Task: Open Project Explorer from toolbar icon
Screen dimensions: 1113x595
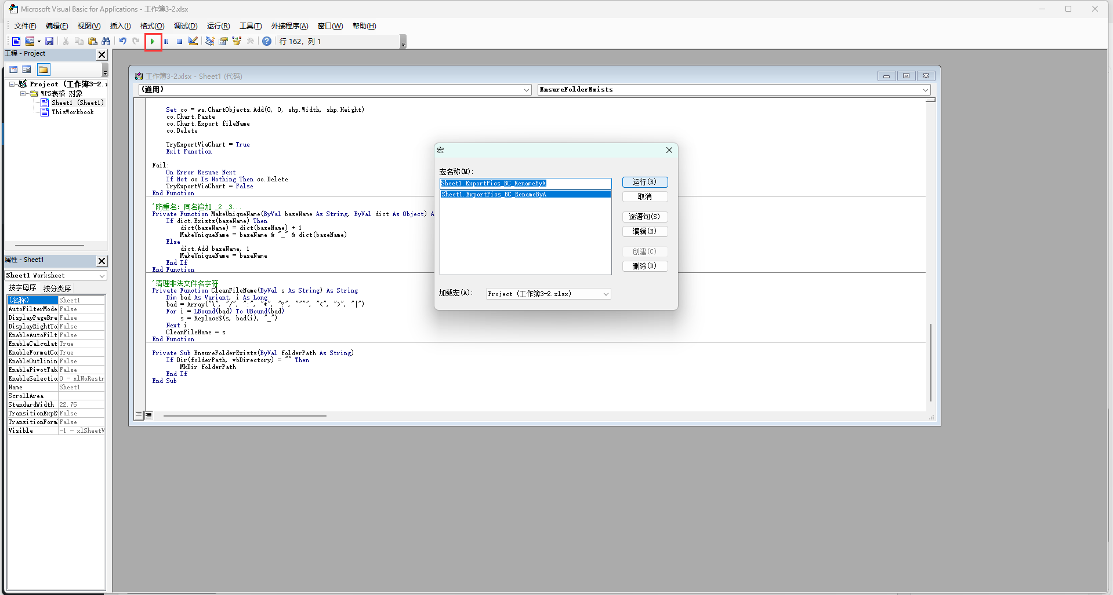Action: (x=209, y=41)
